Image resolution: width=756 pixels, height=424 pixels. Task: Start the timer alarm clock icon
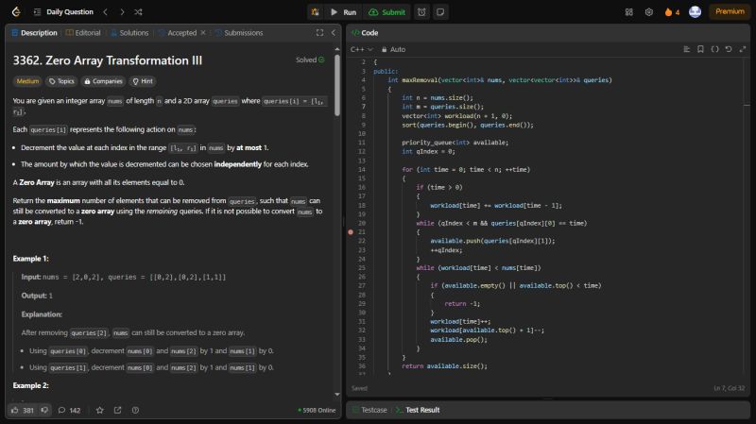point(421,12)
